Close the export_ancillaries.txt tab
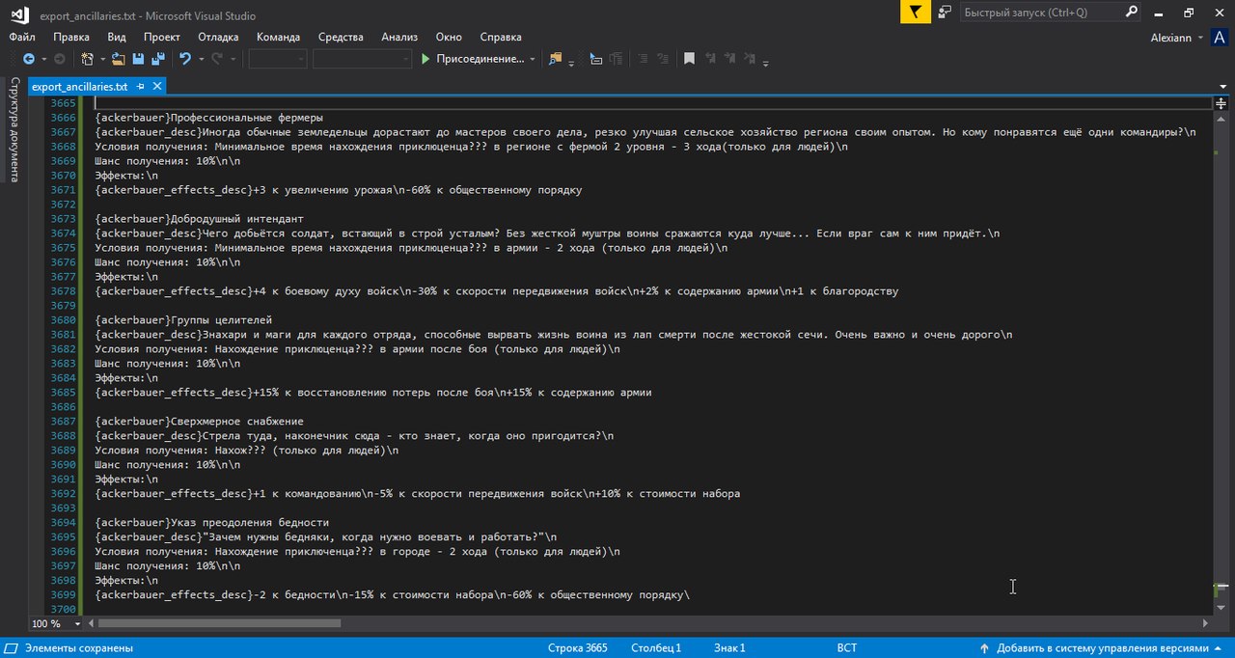This screenshot has width=1235, height=658. [155, 86]
